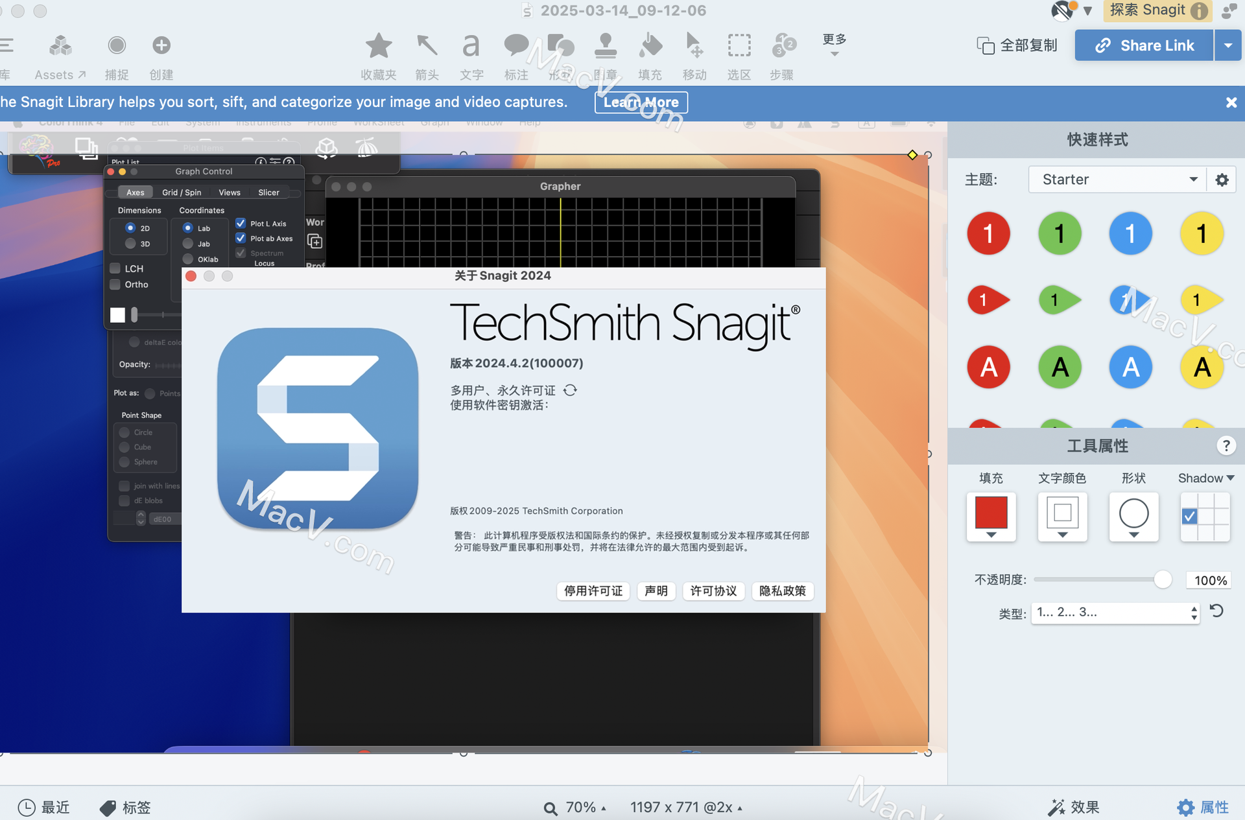Apply red circle number 1 style
Viewport: 1245px width, 820px height.
click(988, 233)
